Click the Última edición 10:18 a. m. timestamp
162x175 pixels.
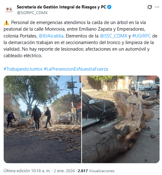(x=27, y=171)
